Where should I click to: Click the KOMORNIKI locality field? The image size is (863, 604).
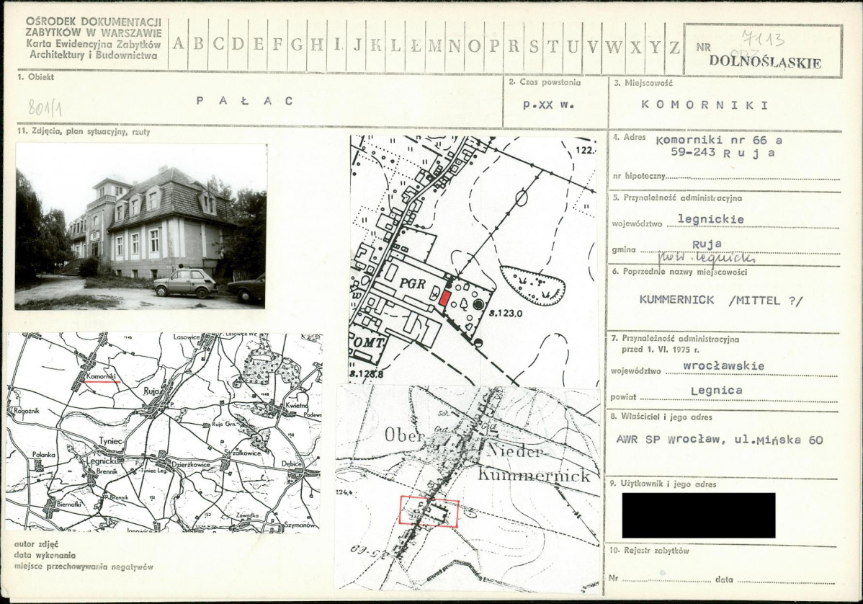point(705,105)
